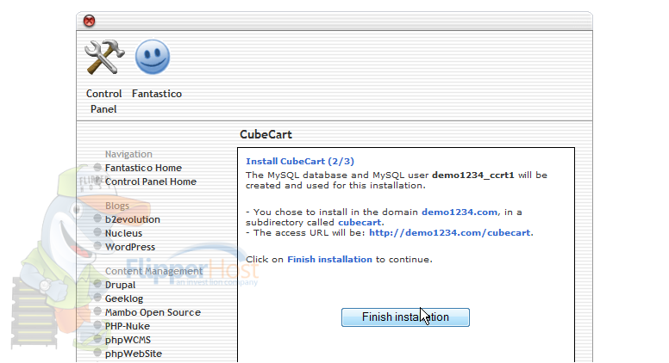Click the subdirectory name cubecart
This screenshot has width=669, height=363.
click(360, 222)
